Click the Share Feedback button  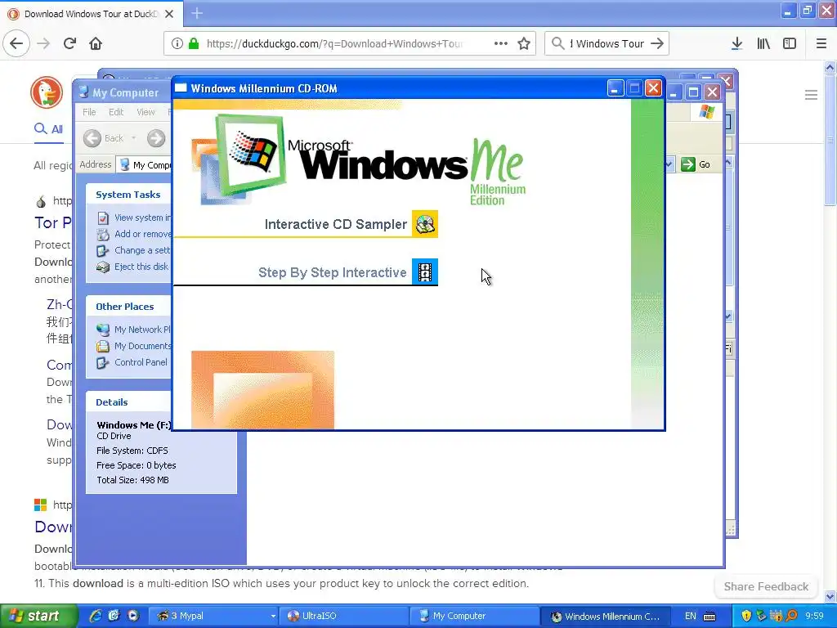766,586
